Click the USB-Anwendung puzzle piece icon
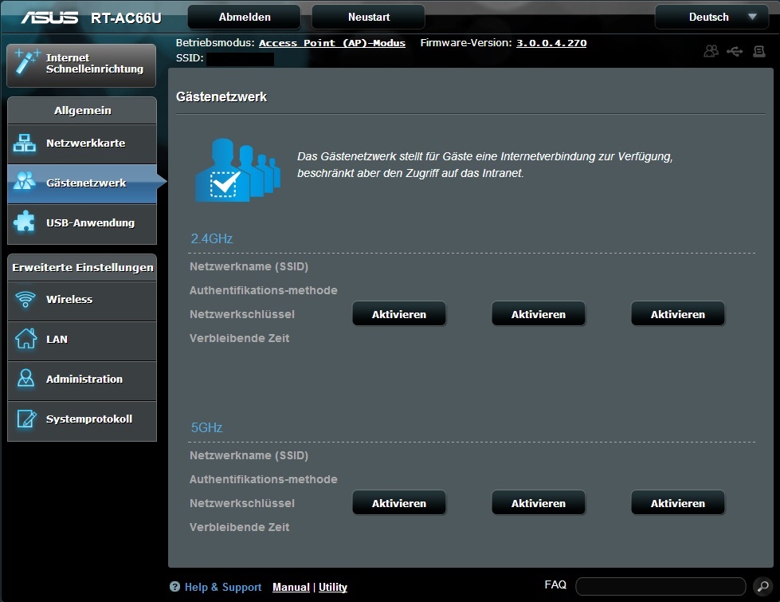The height and width of the screenshot is (602, 780). point(25,221)
